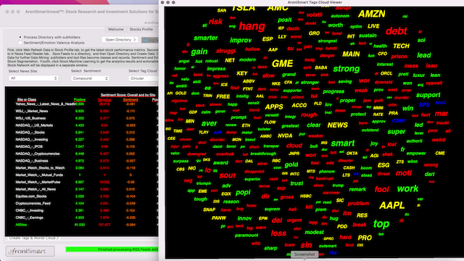
Task: Click the blue COMP tag in cloud
Action: (398, 121)
